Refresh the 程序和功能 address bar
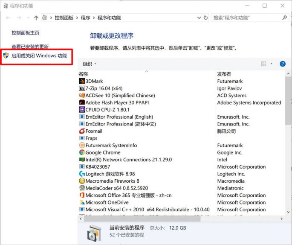This screenshot has height=245, width=292. click(x=205, y=17)
